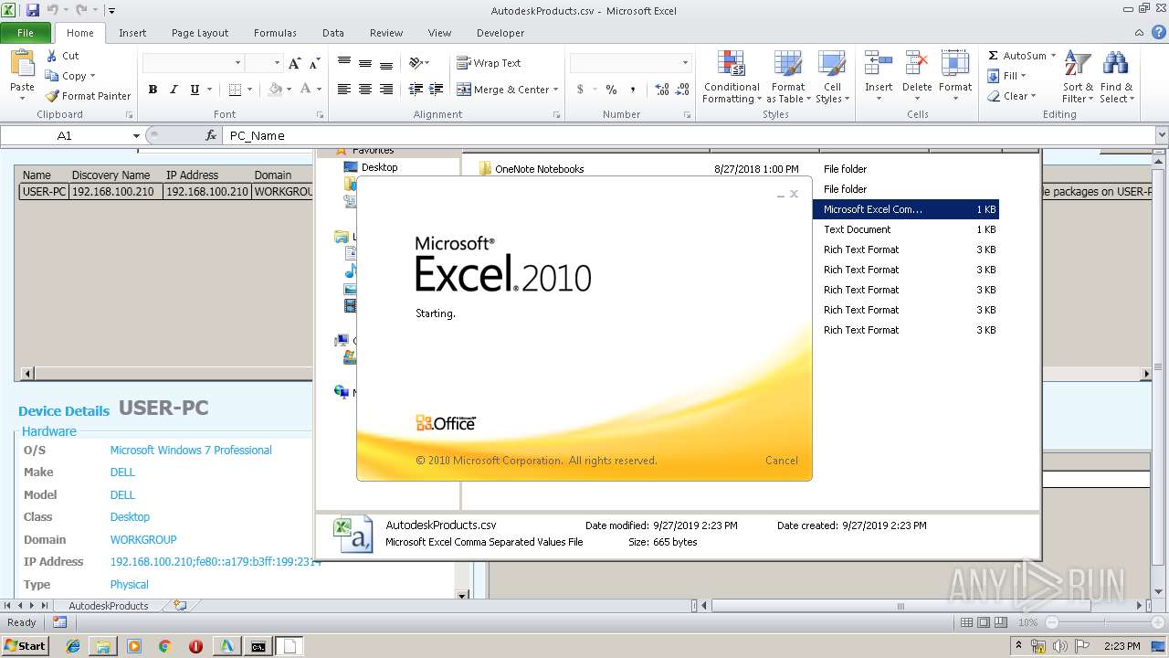This screenshot has width=1169, height=658.
Task: Cancel the Excel 2010 splash screen
Action: (x=781, y=461)
